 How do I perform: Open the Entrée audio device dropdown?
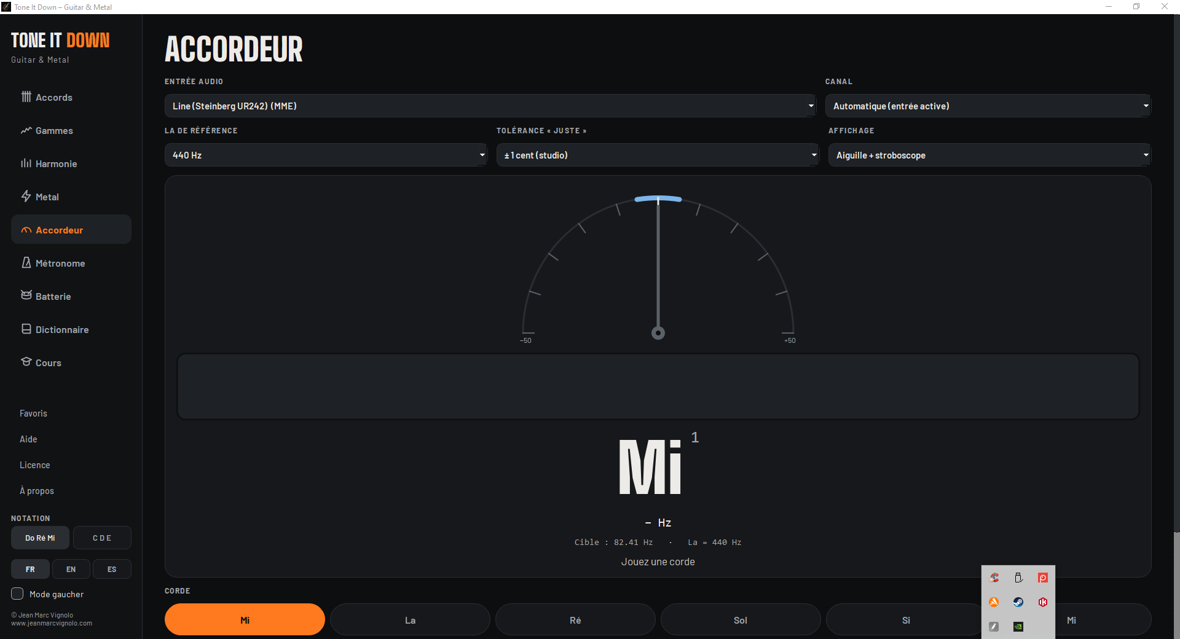pyautogui.click(x=490, y=106)
